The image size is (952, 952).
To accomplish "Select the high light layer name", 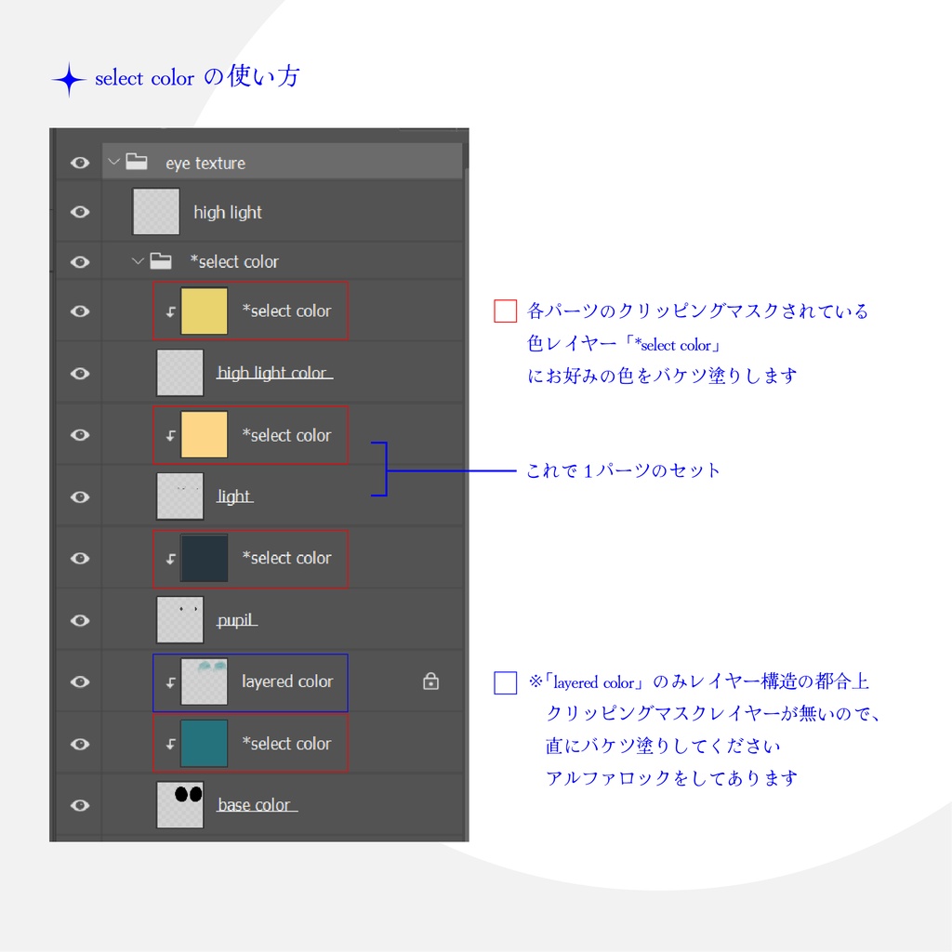I will coord(228,213).
